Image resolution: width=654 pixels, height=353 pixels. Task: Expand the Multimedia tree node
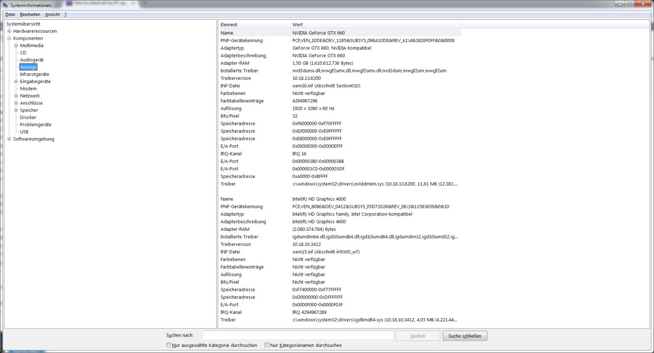tap(16, 45)
